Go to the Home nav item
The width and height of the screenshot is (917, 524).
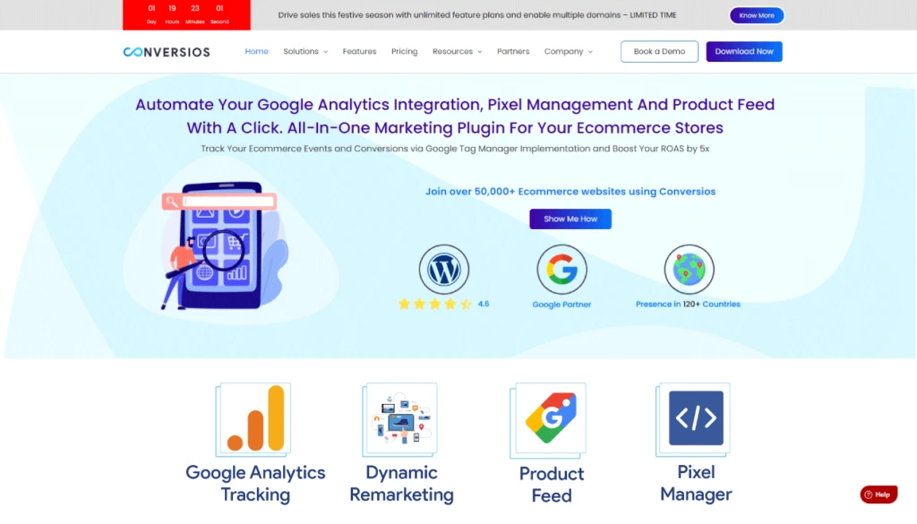tap(256, 51)
